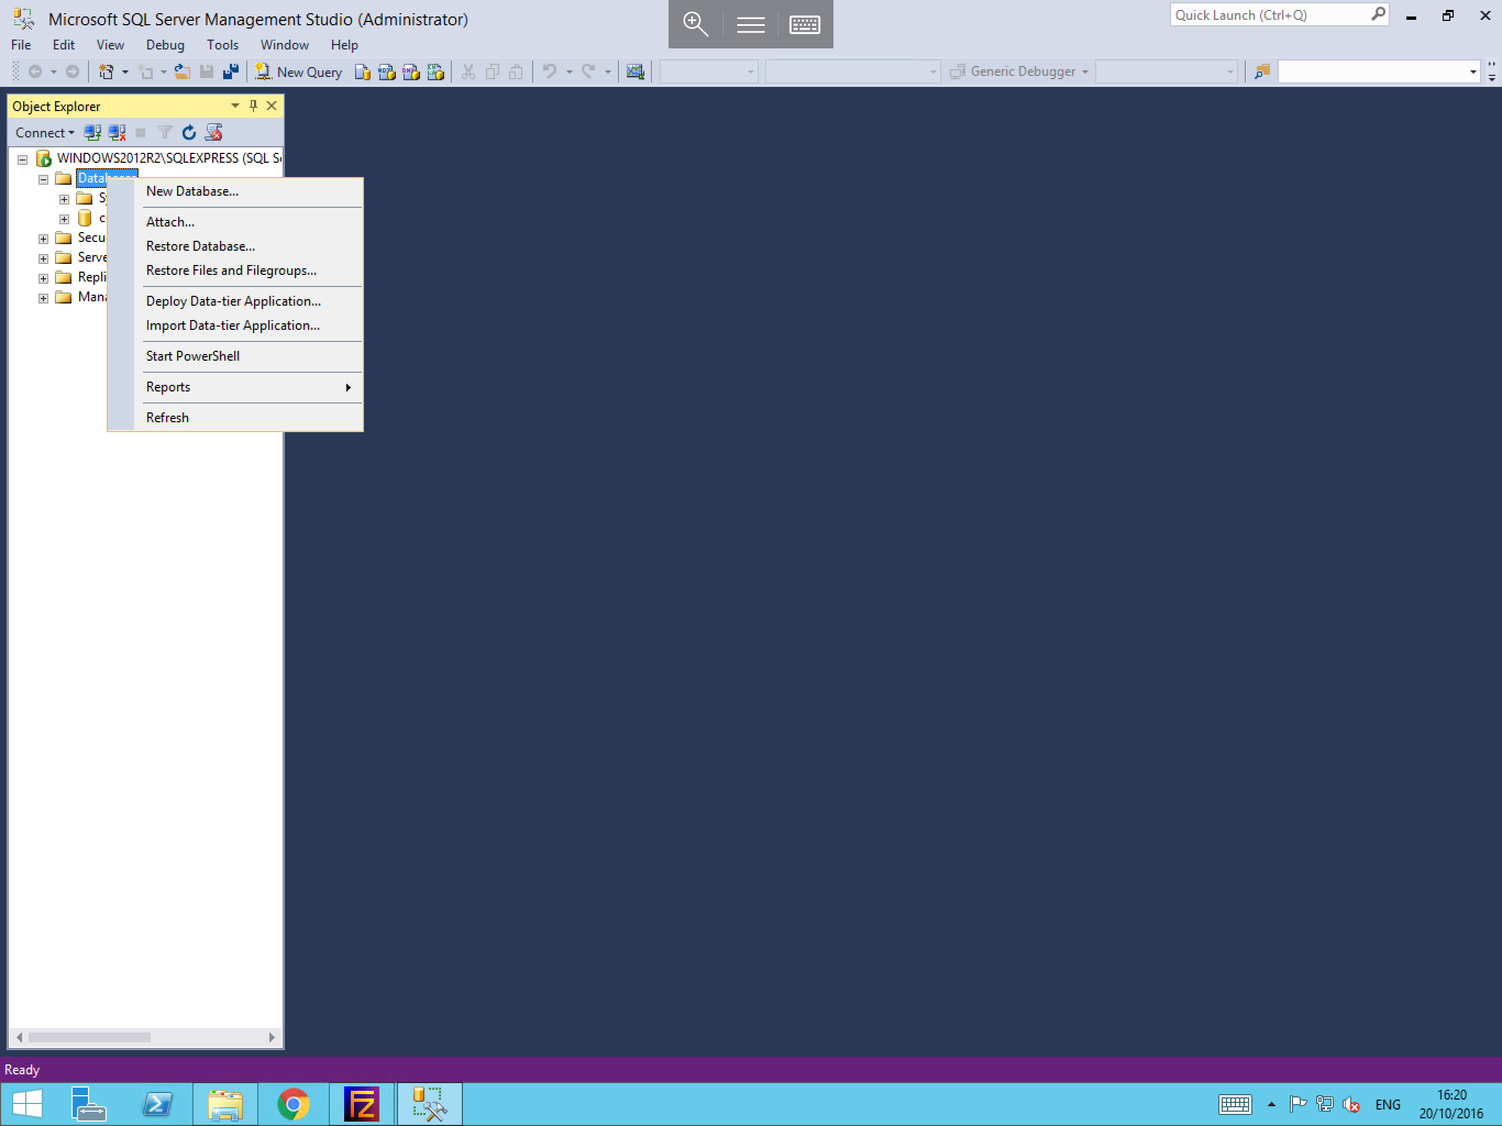Expand the Management folder node
The width and height of the screenshot is (1502, 1126).
43,297
